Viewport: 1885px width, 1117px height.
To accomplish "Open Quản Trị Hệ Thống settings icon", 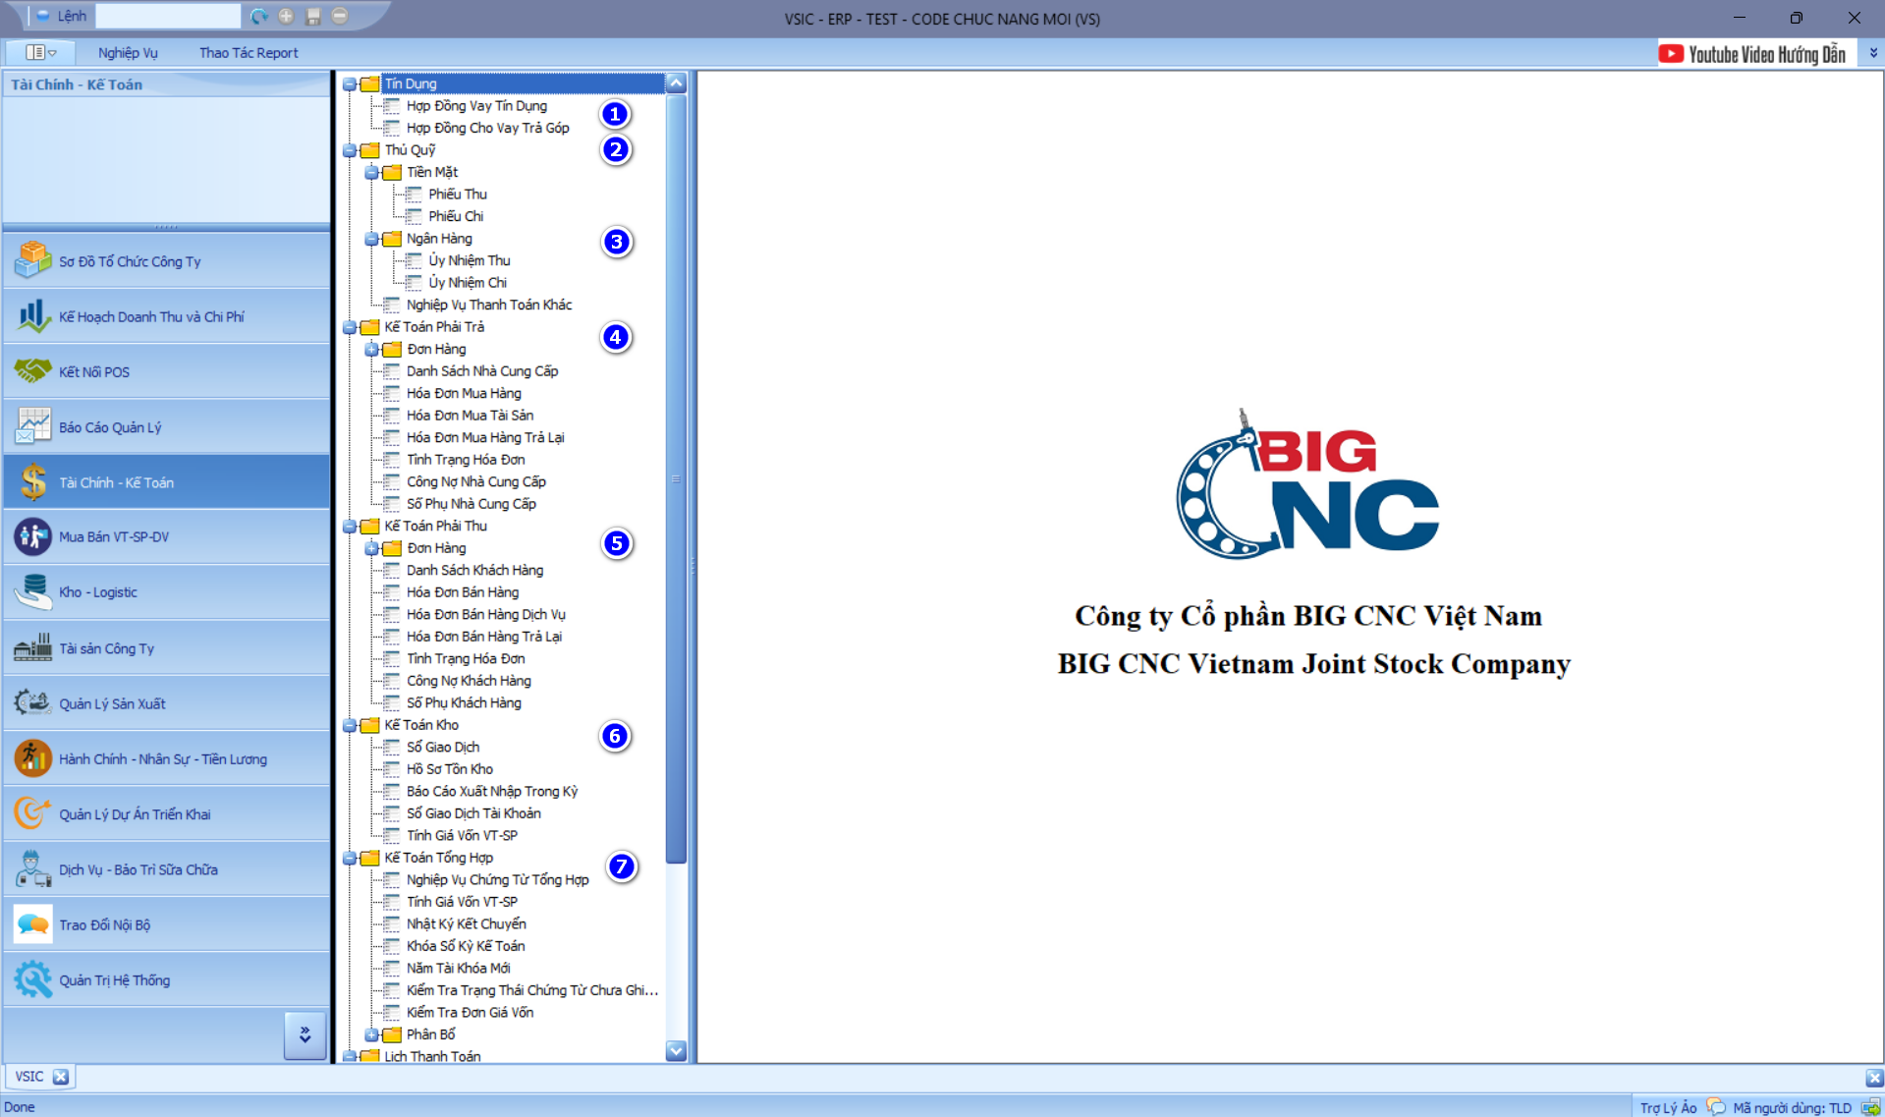I will point(32,979).
